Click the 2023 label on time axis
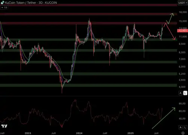 [28, 133]
